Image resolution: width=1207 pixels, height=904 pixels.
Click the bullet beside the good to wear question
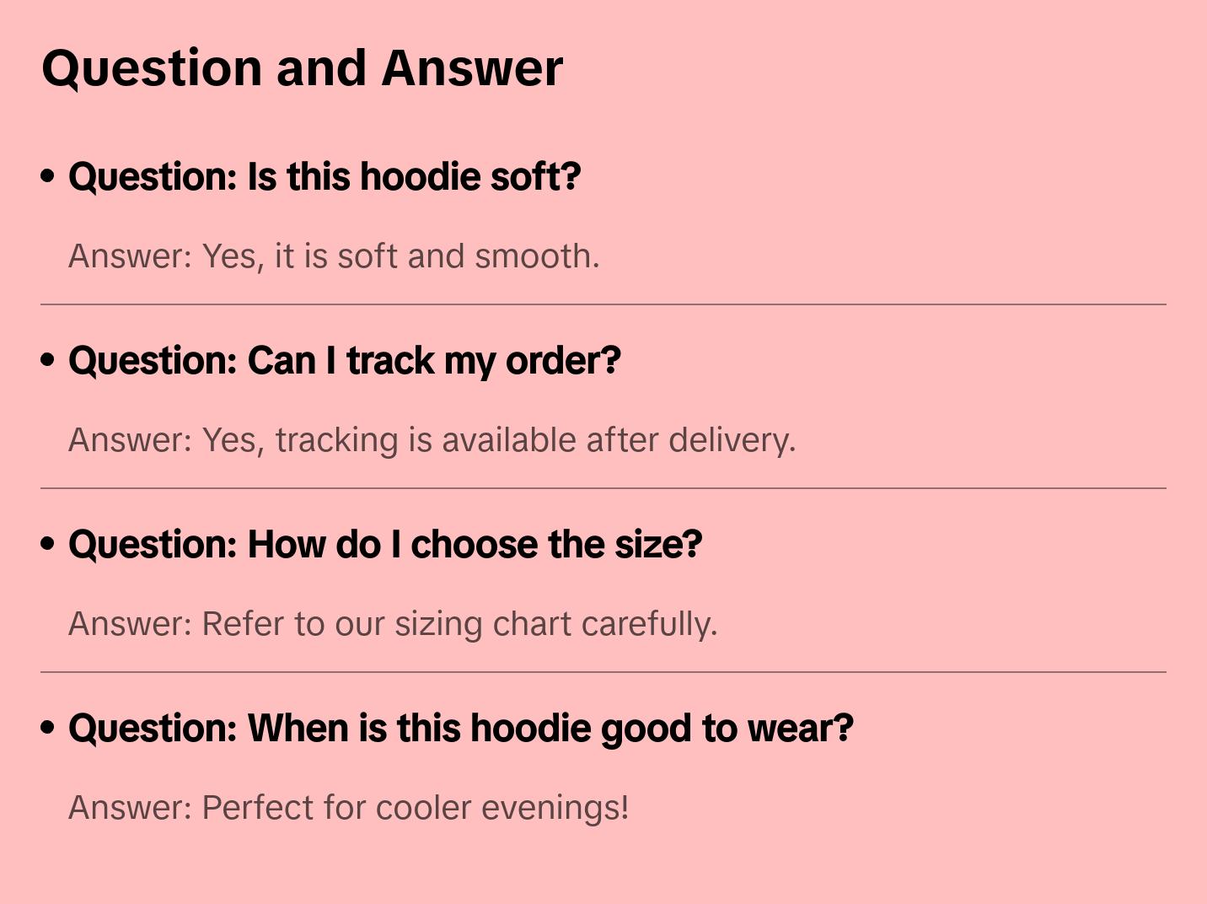(x=48, y=728)
